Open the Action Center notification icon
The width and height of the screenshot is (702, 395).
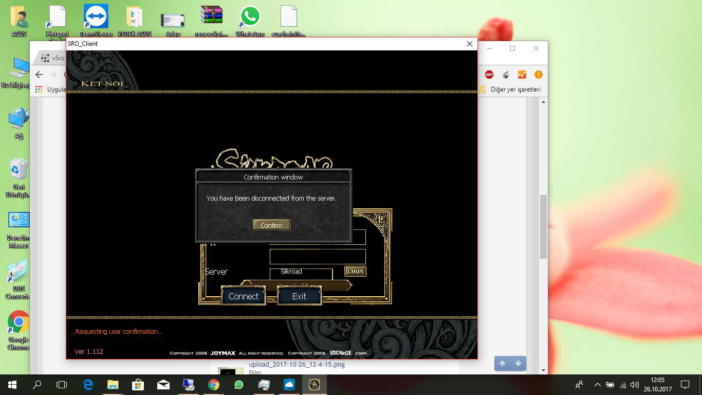pyautogui.click(x=685, y=384)
